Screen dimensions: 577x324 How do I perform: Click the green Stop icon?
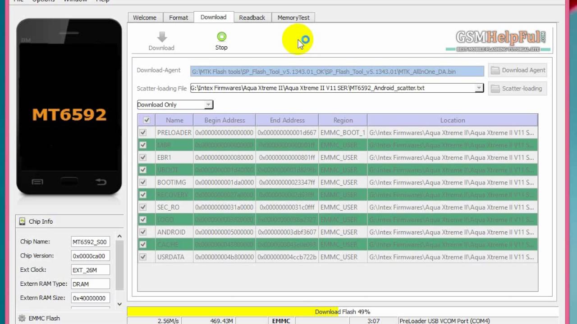pos(221,36)
